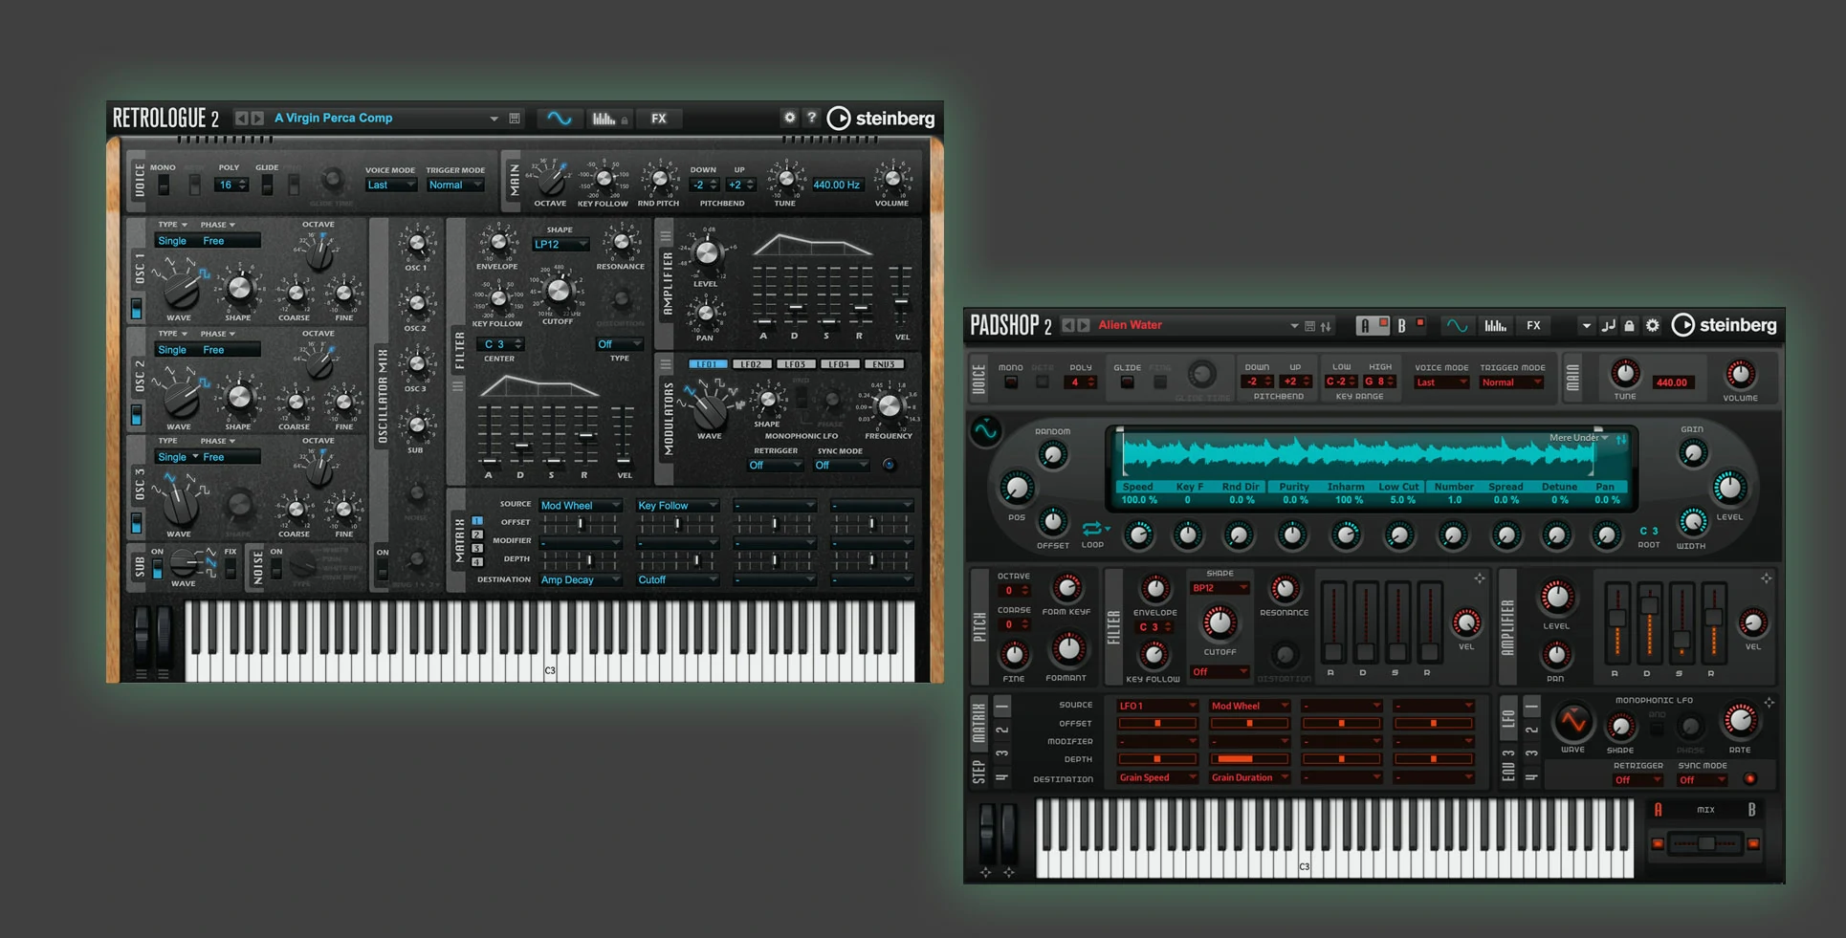Toggle Retrologue Mono switch
The width and height of the screenshot is (1846, 938).
click(x=164, y=185)
